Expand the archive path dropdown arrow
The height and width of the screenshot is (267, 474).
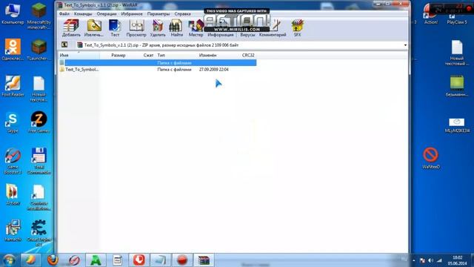[x=405, y=45]
